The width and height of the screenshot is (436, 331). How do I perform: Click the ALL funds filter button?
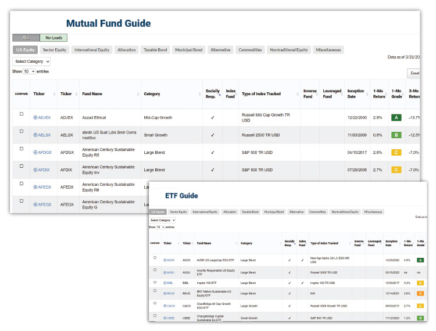[26, 38]
